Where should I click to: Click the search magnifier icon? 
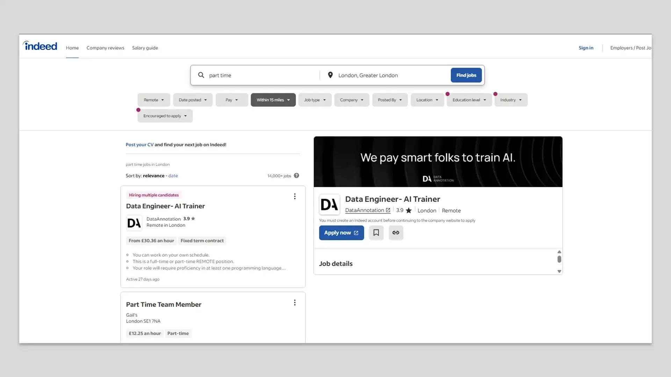(x=201, y=75)
